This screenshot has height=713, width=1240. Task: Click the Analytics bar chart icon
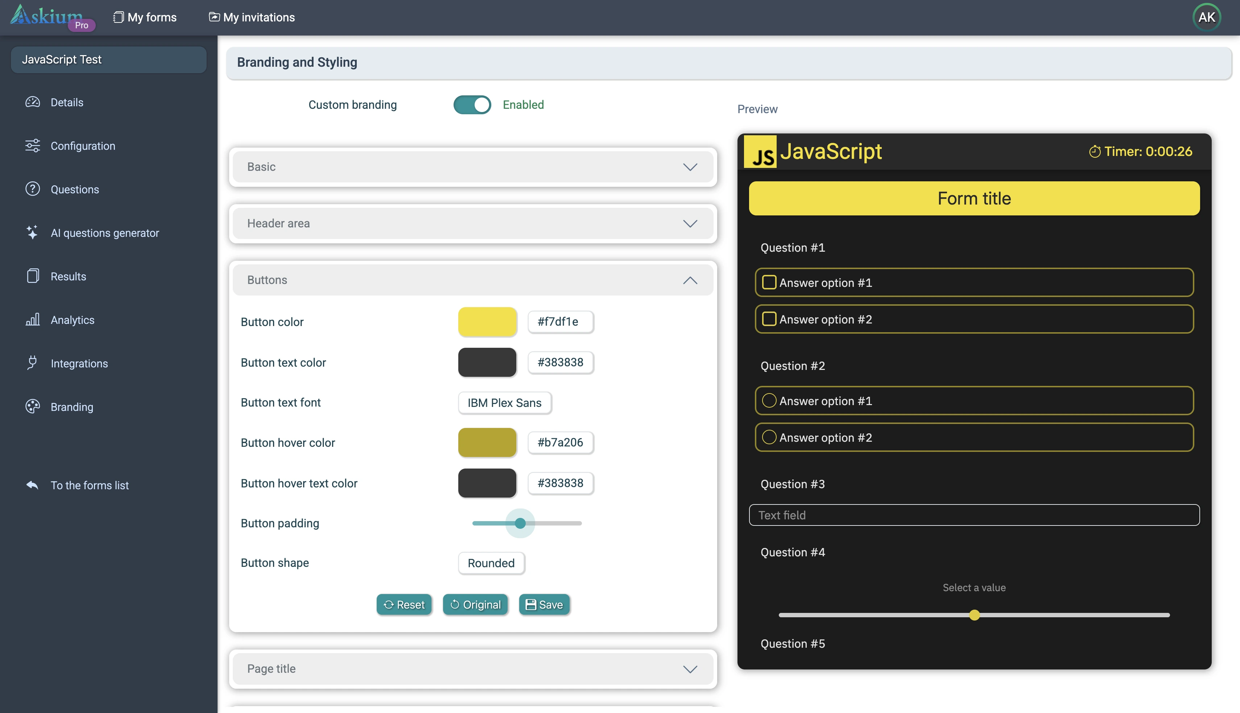point(32,320)
